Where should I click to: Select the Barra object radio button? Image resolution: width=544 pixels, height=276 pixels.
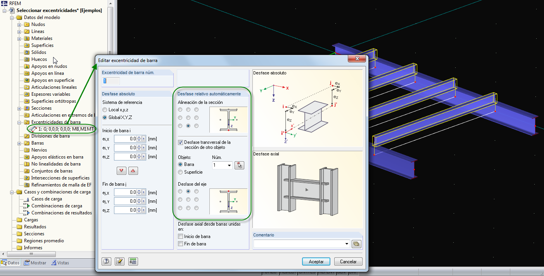pyautogui.click(x=180, y=164)
